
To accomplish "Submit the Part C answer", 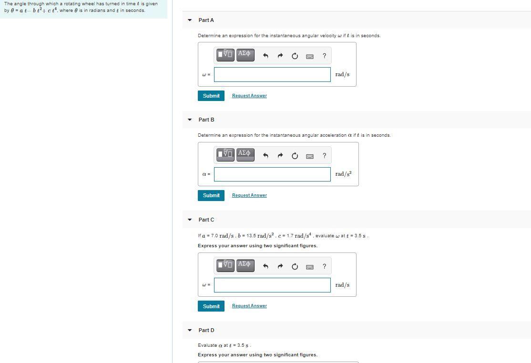I will tap(211, 306).
